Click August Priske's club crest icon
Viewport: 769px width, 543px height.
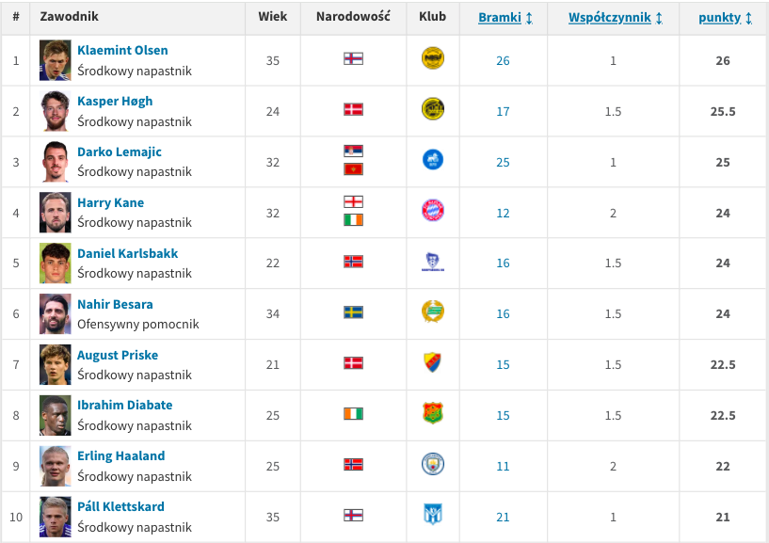click(x=433, y=362)
